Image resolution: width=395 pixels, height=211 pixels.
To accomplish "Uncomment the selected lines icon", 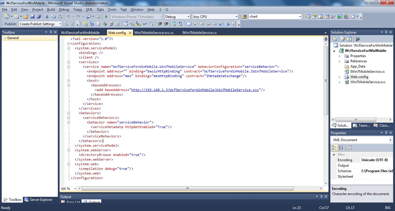I will 181,24.
